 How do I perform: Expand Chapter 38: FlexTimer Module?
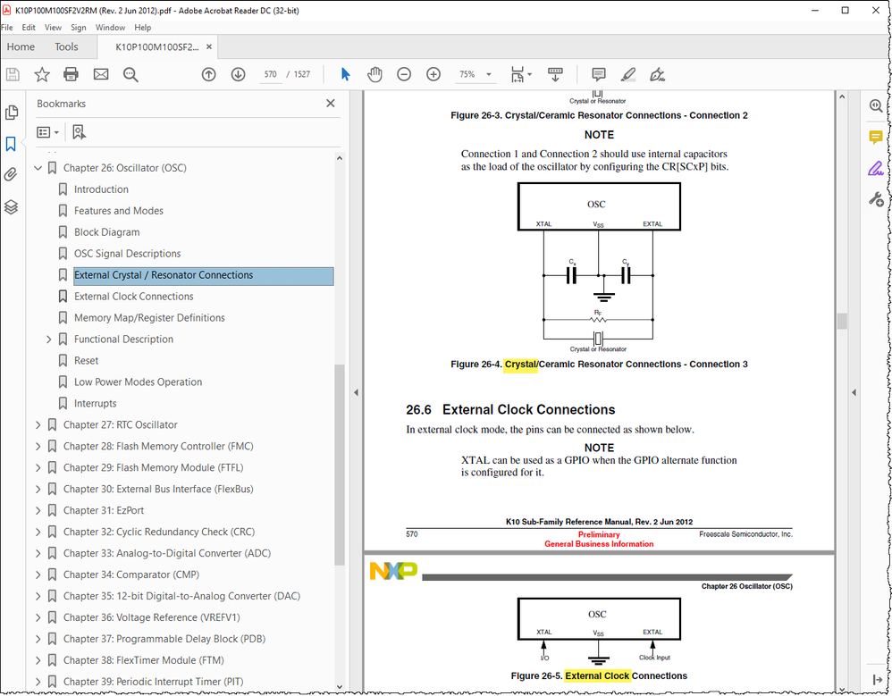pyautogui.click(x=38, y=660)
